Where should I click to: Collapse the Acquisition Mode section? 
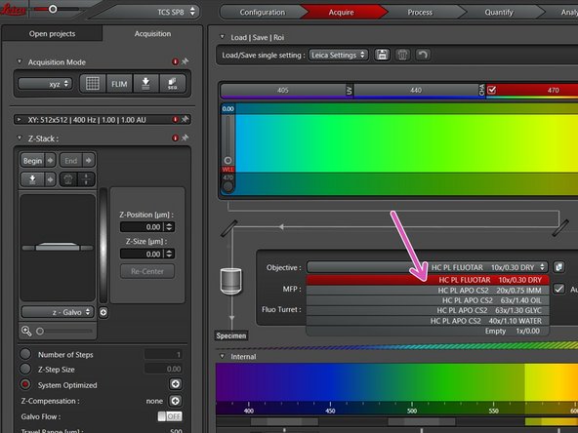coord(20,61)
